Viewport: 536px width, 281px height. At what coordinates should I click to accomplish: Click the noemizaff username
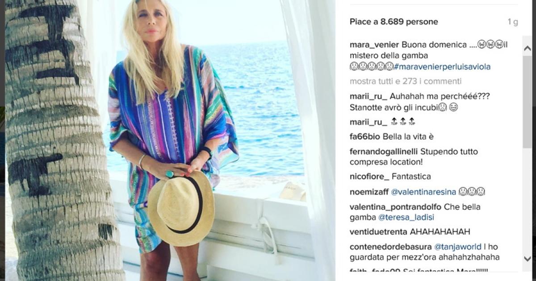click(369, 192)
